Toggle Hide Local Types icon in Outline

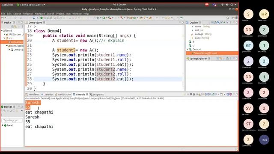[x=227, y=22]
